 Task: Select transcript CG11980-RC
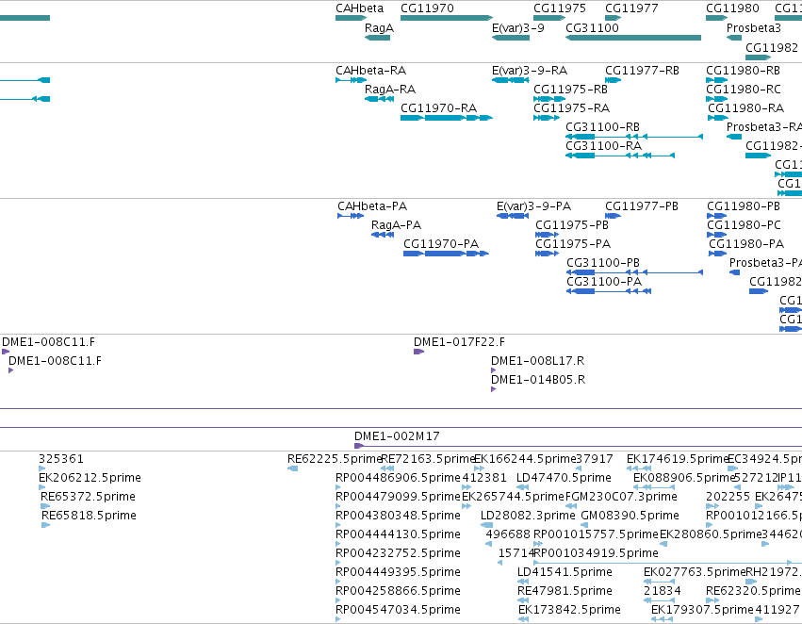pos(716,99)
